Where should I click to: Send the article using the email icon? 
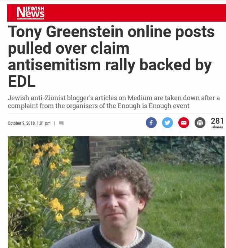183,123
